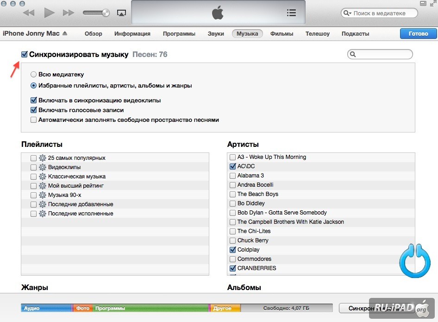Screen dimensions: 438x322
Task: Click the music sync filter search box
Action: [380, 54]
